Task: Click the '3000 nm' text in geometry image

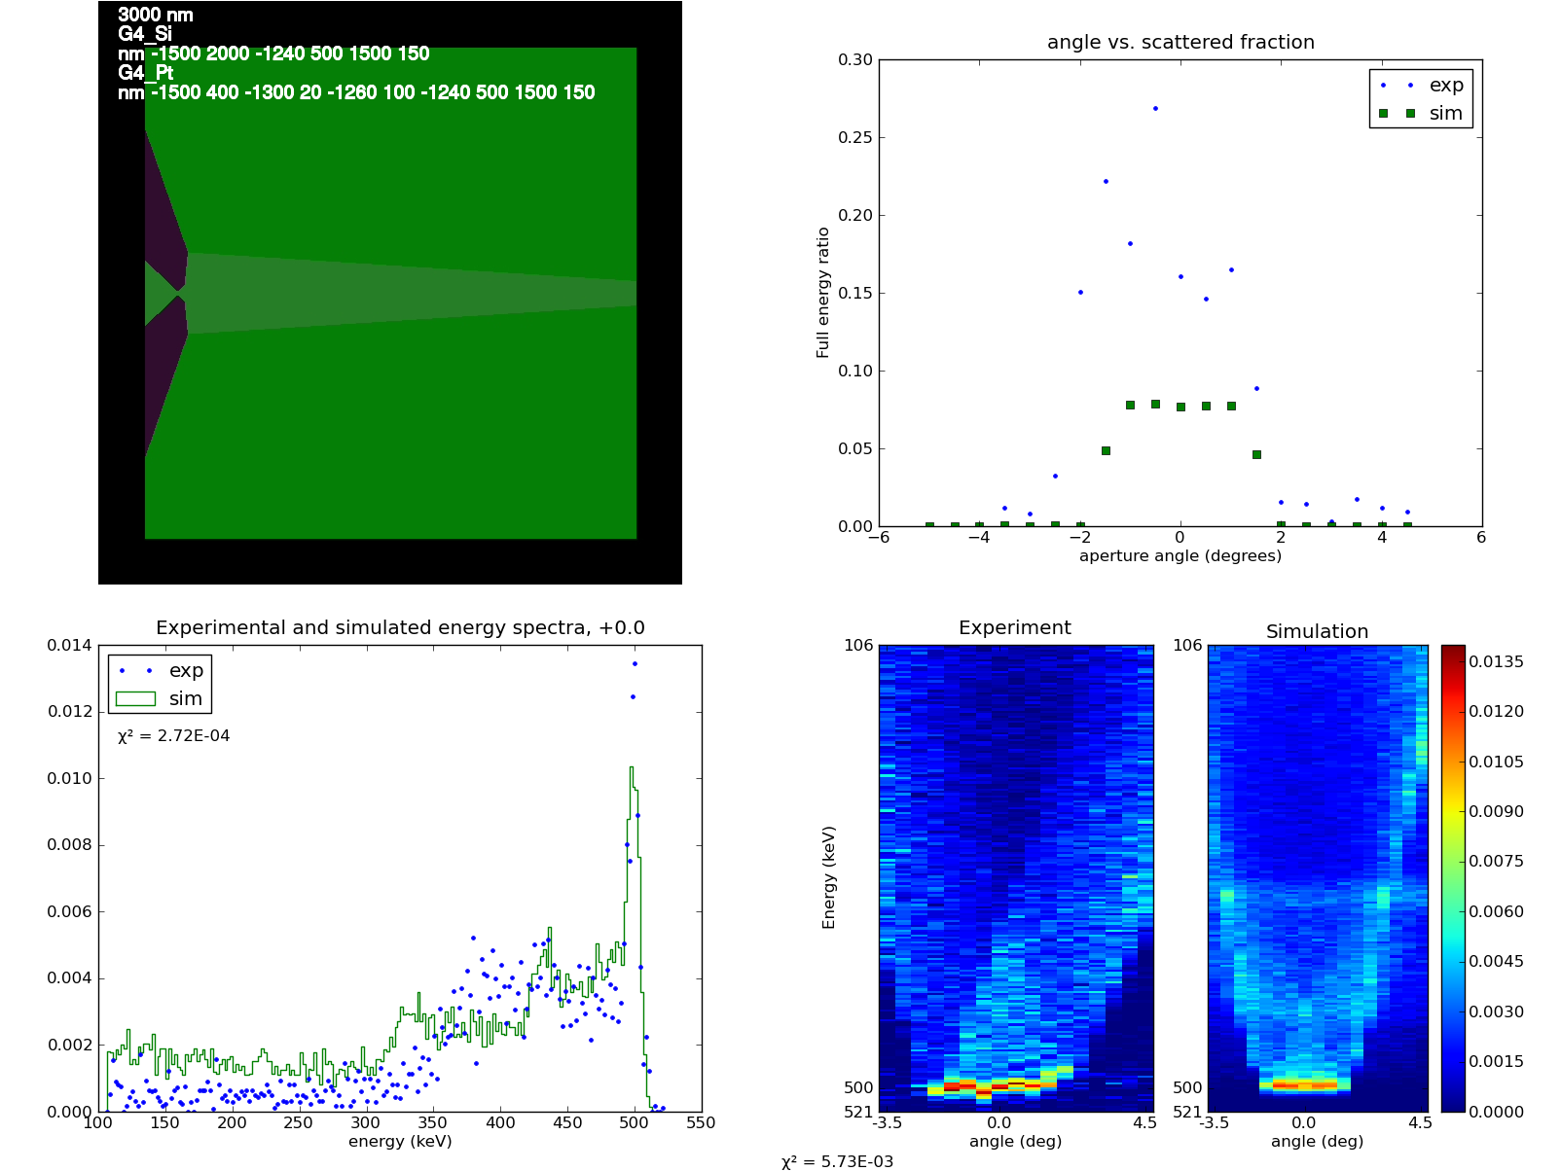Action: (x=156, y=15)
